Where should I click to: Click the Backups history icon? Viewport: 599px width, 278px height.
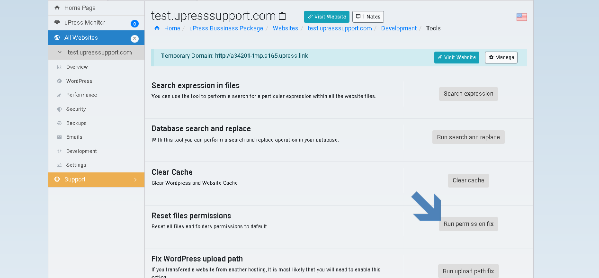59,123
